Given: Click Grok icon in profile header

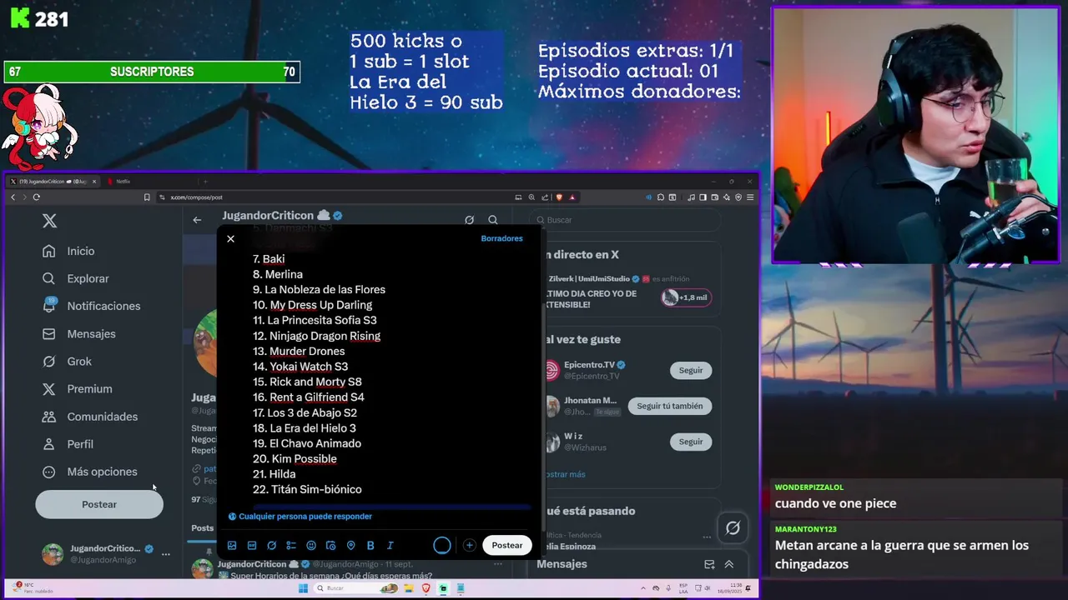Looking at the screenshot, I should [469, 220].
